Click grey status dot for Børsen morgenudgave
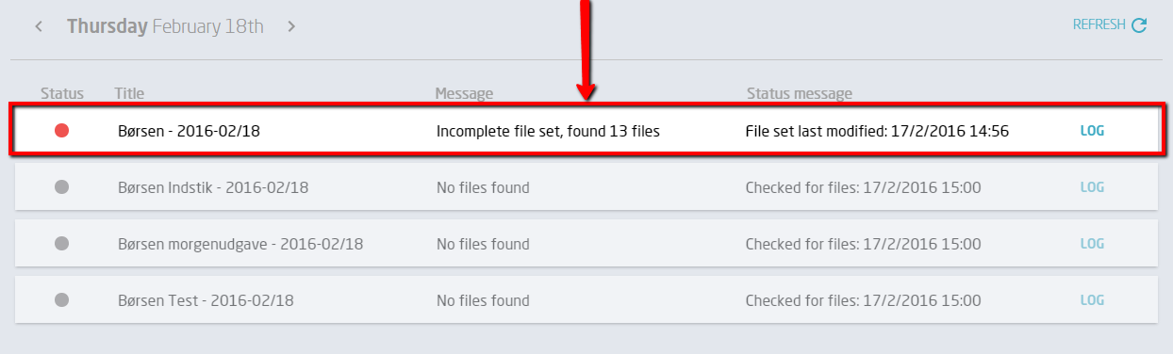Screen dimensions: 1173x354 click(x=62, y=244)
